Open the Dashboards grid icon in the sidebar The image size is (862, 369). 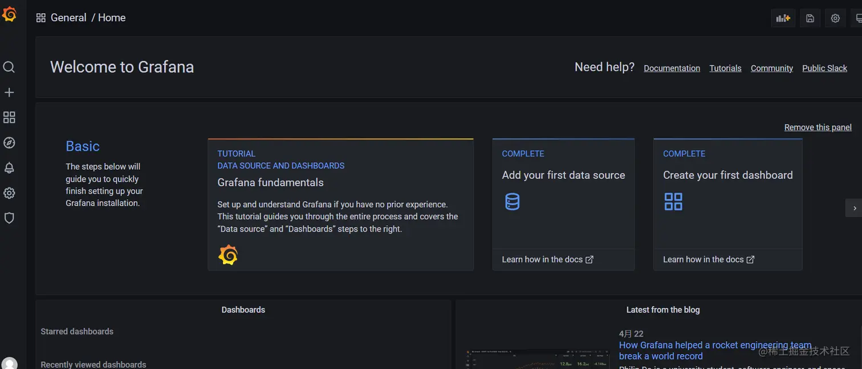9,117
